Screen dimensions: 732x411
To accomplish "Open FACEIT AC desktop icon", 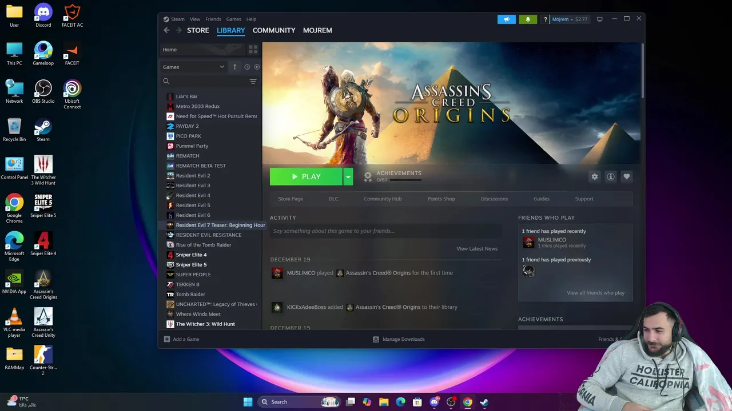I will coord(72,16).
